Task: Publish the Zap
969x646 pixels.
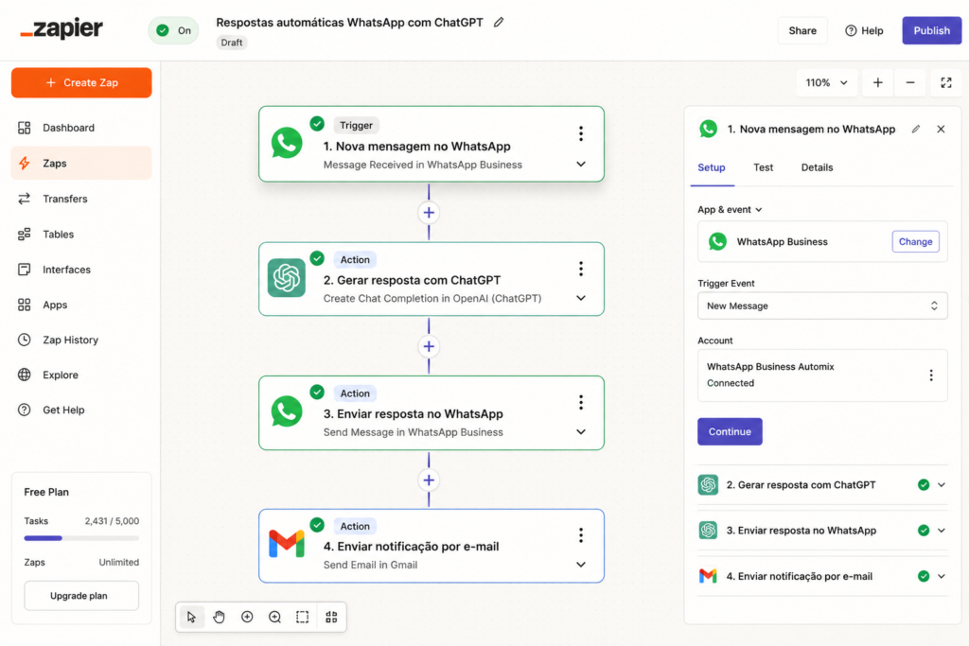Action: [931, 30]
